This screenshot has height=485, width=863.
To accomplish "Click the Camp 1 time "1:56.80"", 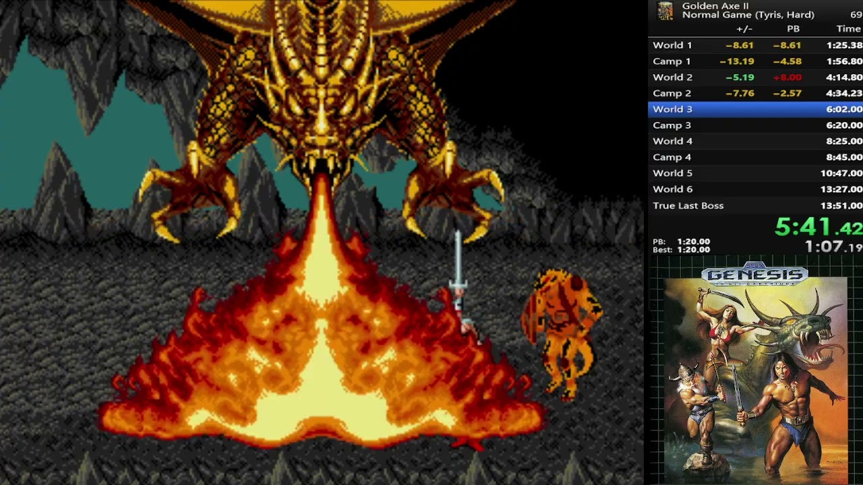I will point(844,61).
